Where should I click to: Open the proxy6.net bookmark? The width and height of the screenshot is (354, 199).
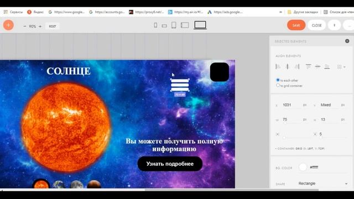[x=146, y=12]
